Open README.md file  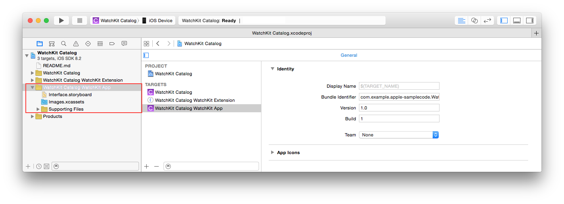(x=56, y=66)
